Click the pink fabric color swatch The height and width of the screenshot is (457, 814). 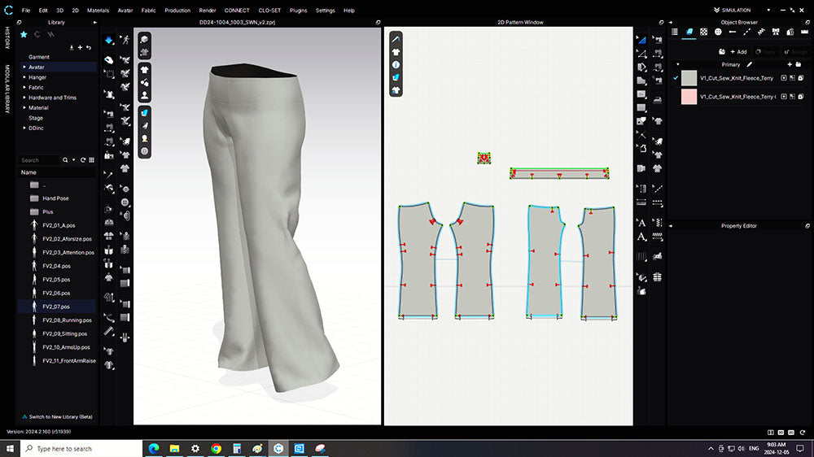coord(689,97)
